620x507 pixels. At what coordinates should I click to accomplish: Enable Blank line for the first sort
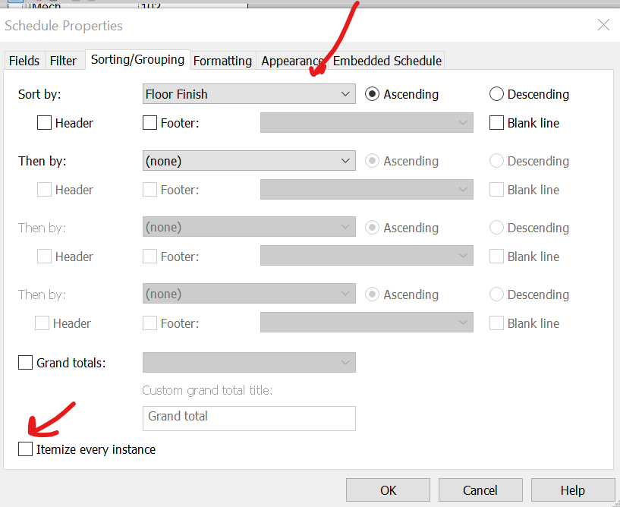(x=496, y=122)
